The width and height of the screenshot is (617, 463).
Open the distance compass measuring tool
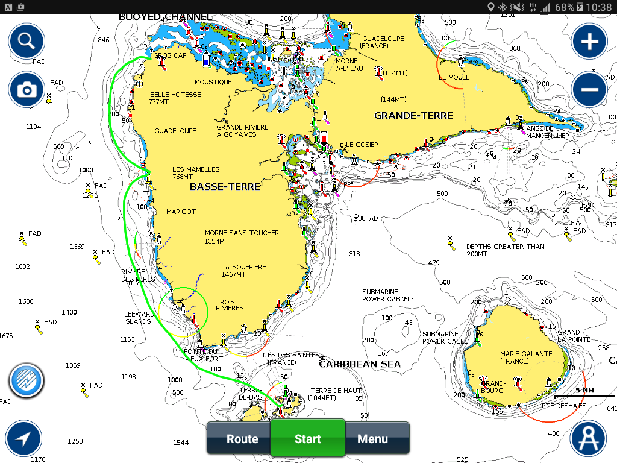pyautogui.click(x=587, y=438)
